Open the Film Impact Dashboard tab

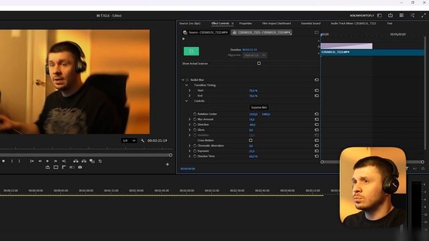276,23
